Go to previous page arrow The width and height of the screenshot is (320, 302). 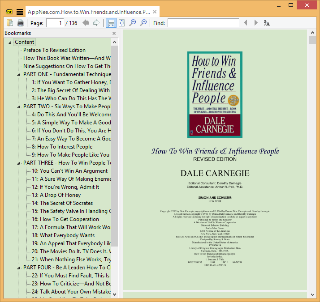[x=86, y=23]
